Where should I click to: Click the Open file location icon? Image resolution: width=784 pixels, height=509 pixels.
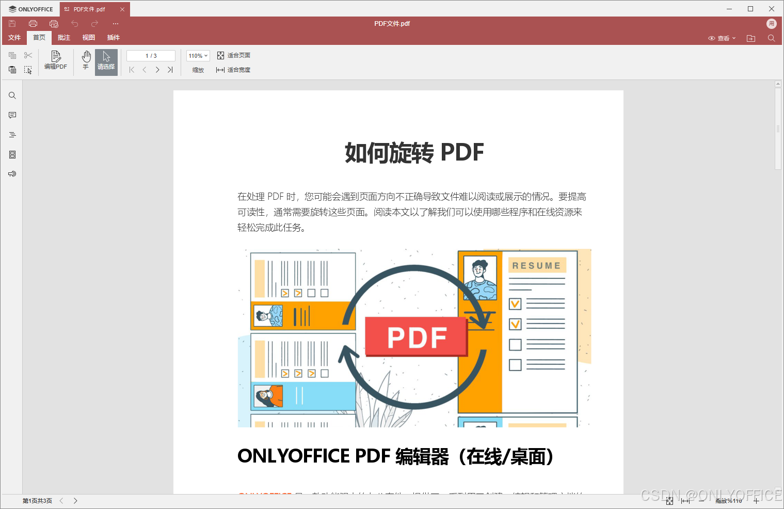coord(751,38)
